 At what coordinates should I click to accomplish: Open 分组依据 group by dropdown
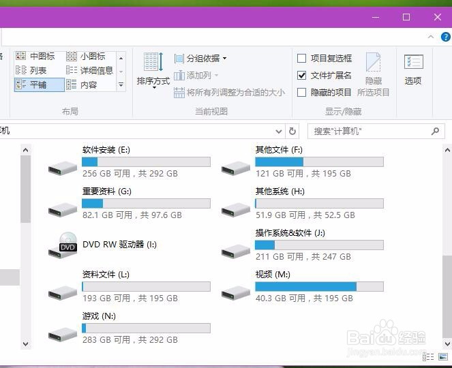(200, 59)
